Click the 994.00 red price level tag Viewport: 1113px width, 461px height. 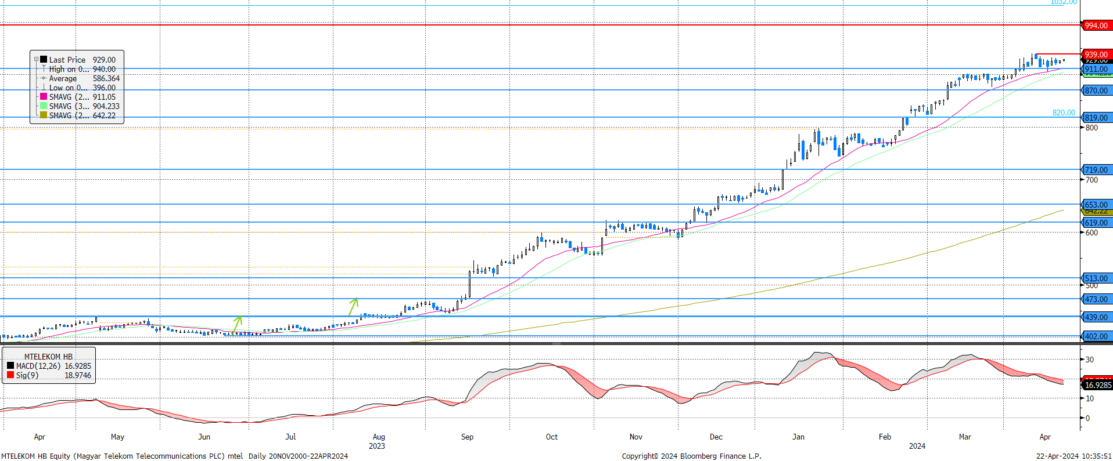[1097, 26]
